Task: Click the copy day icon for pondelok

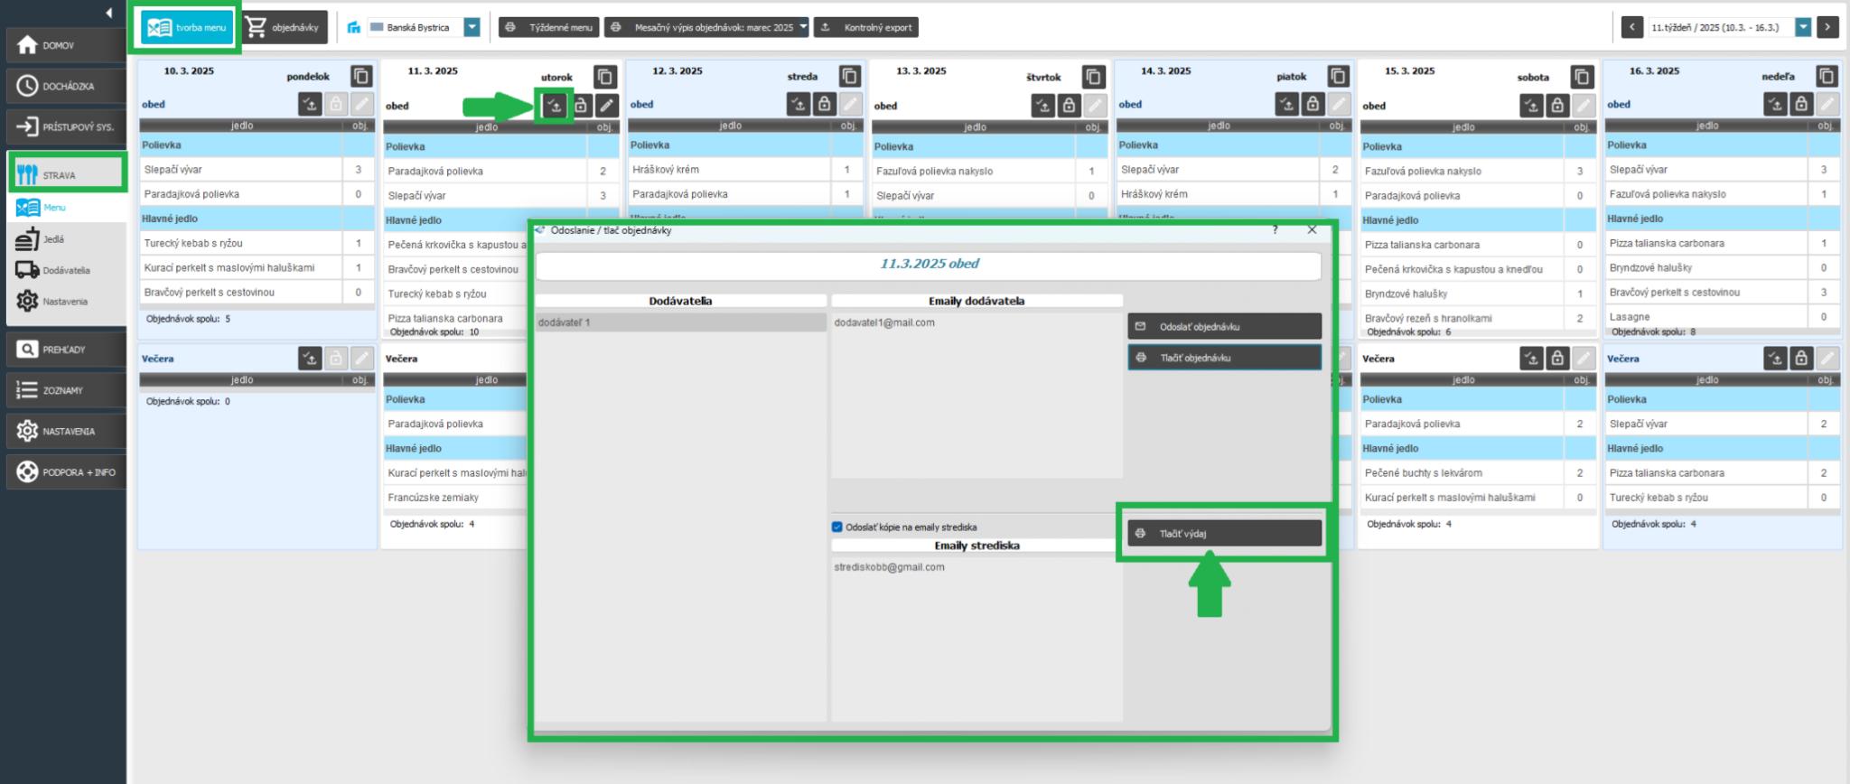Action: 361,77
